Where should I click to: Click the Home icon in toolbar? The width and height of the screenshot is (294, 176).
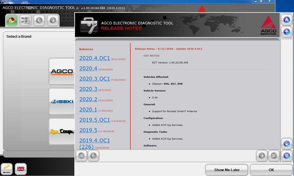12,20
